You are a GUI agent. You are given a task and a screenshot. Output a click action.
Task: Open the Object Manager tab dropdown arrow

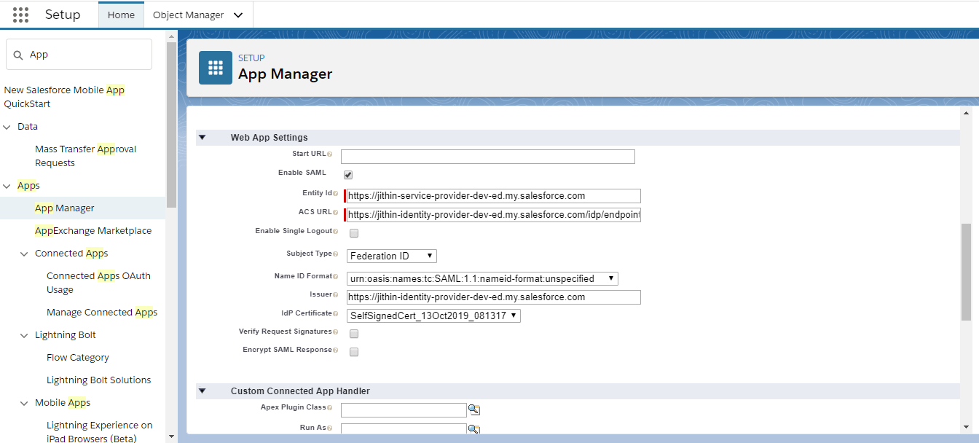tap(238, 15)
